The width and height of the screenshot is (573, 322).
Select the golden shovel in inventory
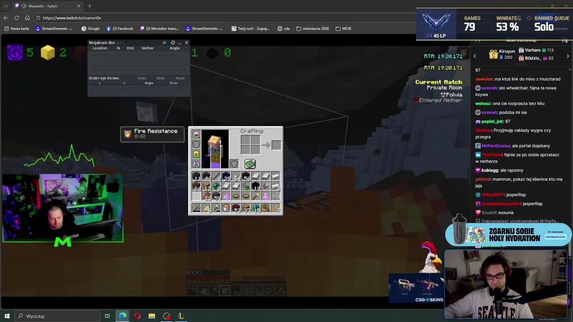tap(256, 196)
